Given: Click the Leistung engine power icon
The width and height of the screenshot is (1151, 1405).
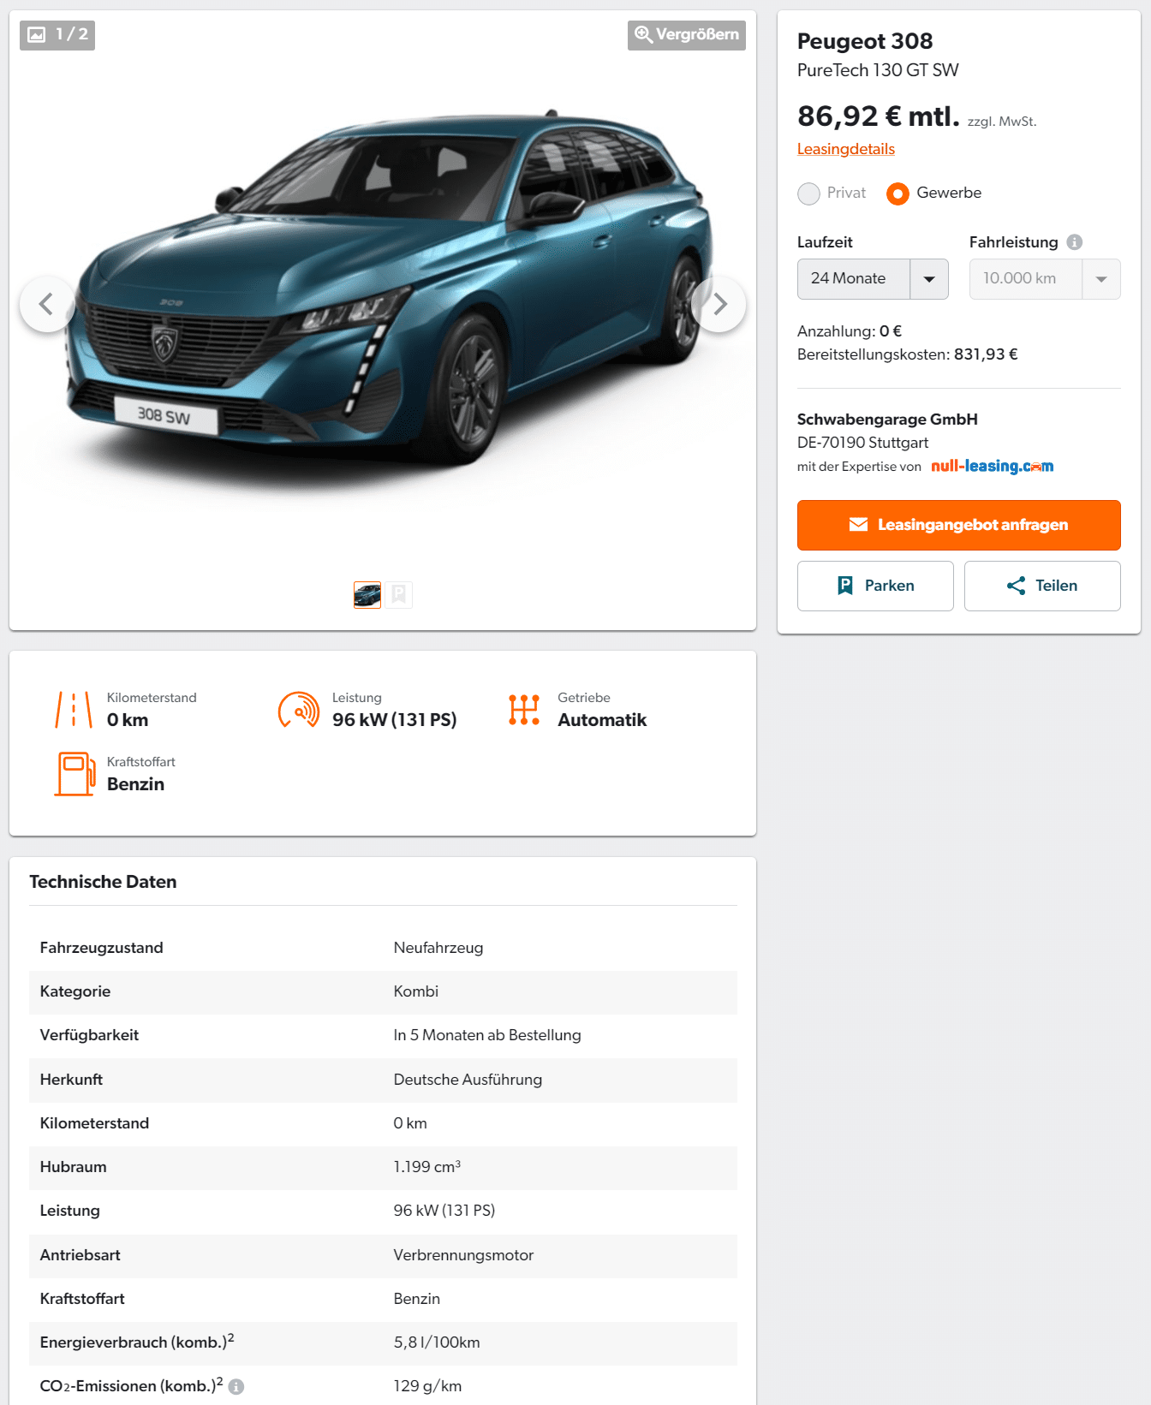Looking at the screenshot, I should tap(299, 710).
